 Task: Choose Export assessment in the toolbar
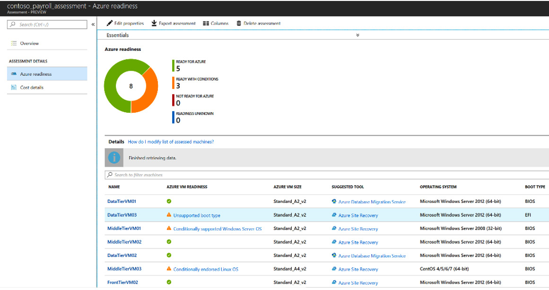pos(174,24)
